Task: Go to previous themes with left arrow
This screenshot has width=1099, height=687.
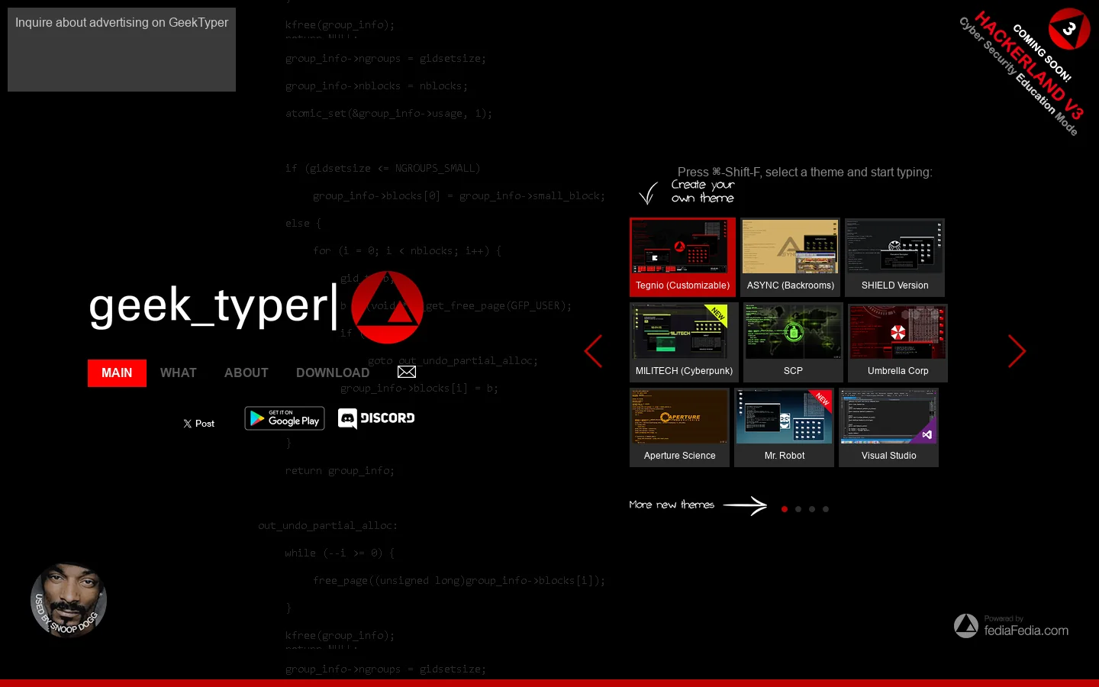Action: 594,351
